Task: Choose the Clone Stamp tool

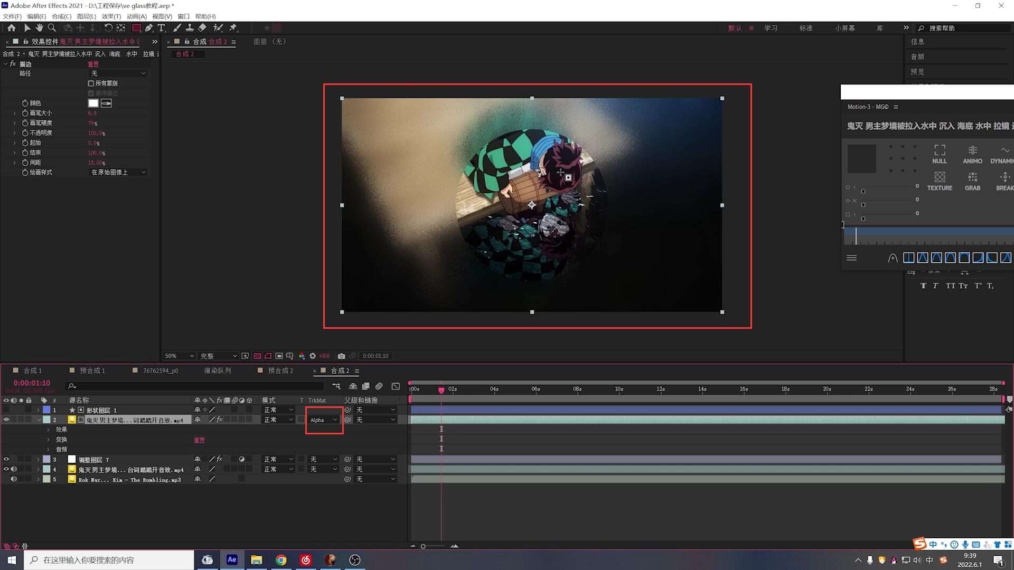Action: (x=190, y=28)
